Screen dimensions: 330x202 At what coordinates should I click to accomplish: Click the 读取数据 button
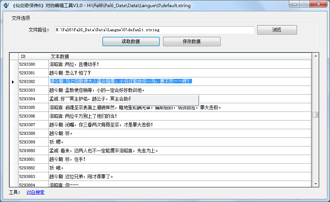coord(131,42)
